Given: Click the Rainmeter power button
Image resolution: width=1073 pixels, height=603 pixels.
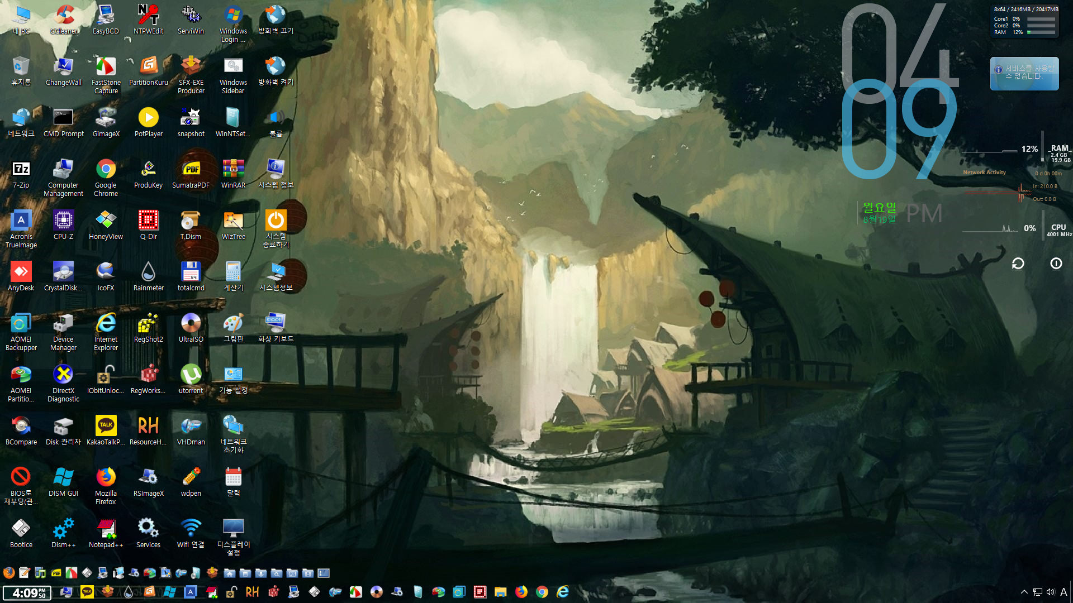Looking at the screenshot, I should click(1056, 264).
